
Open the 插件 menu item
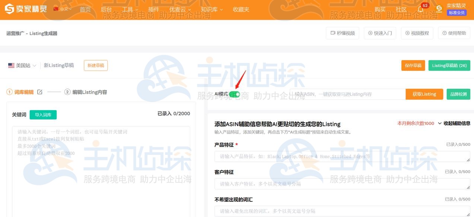pyautogui.click(x=153, y=9)
